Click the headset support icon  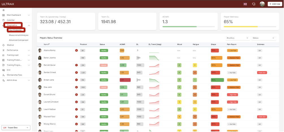tap(253, 4)
